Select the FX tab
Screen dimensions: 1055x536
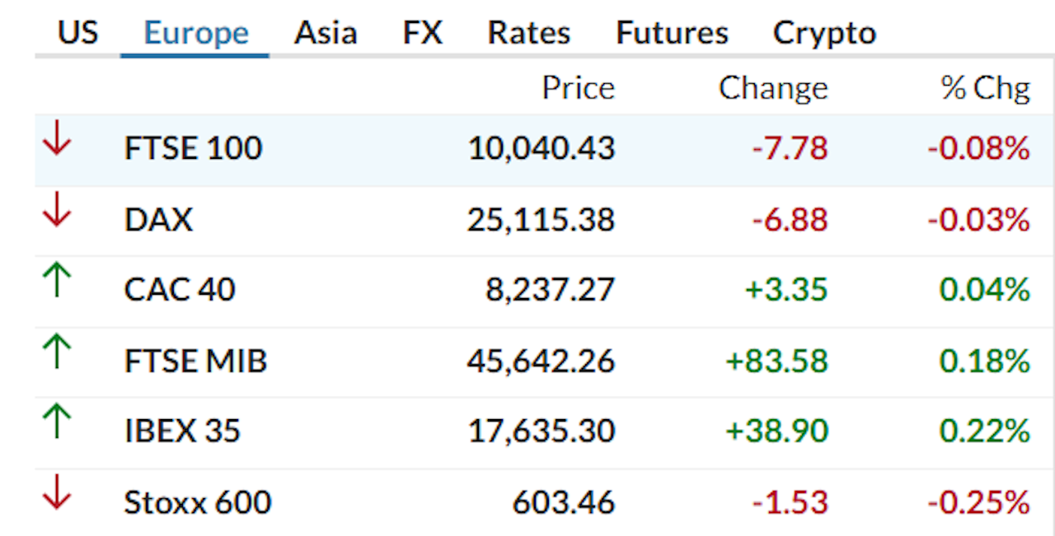point(423,33)
